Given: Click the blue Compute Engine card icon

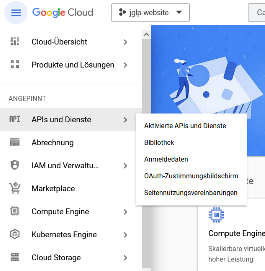Looking at the screenshot, I should coord(216,215).
